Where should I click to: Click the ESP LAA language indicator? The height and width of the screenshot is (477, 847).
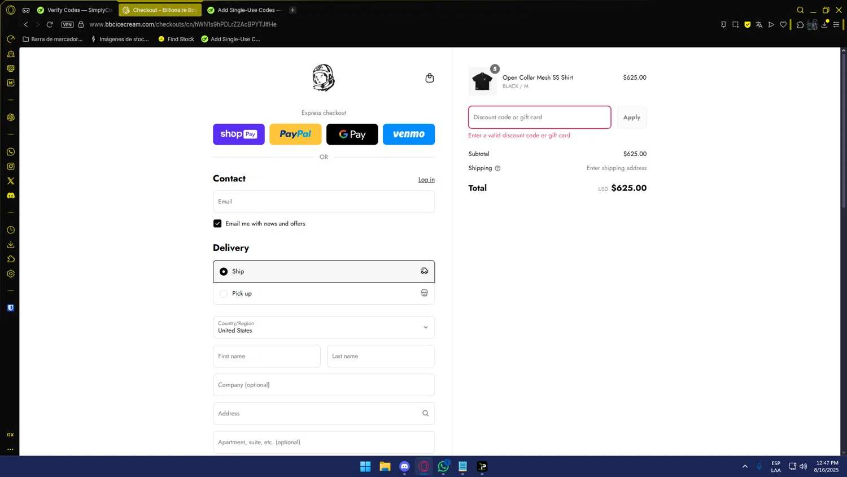click(776, 466)
